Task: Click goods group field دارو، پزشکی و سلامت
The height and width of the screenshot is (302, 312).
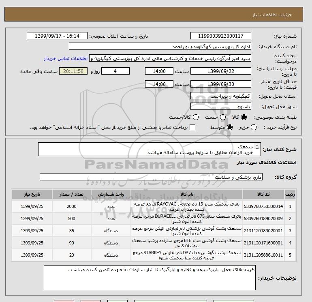Action: [151, 177]
